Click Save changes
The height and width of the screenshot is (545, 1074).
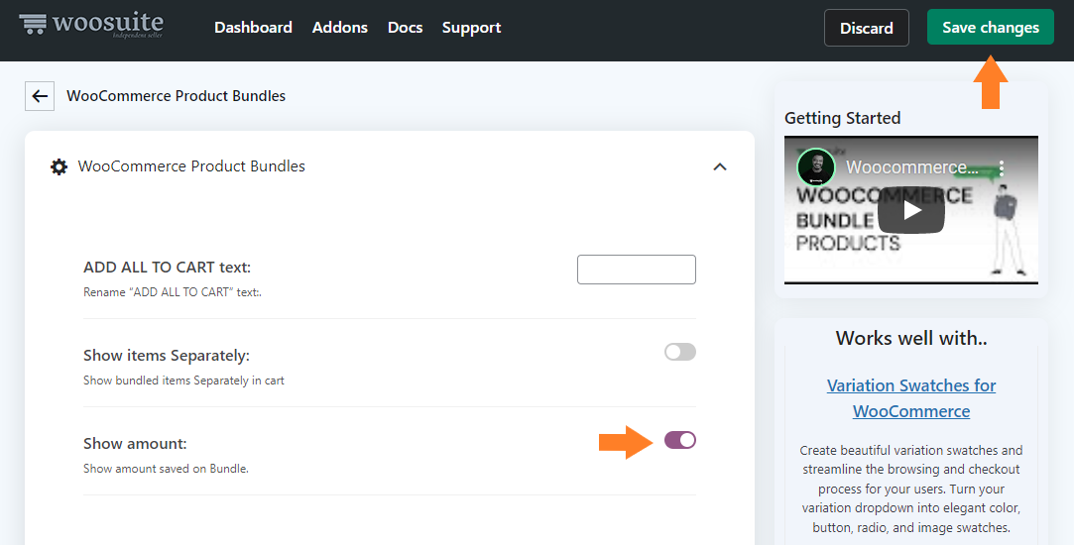click(991, 28)
